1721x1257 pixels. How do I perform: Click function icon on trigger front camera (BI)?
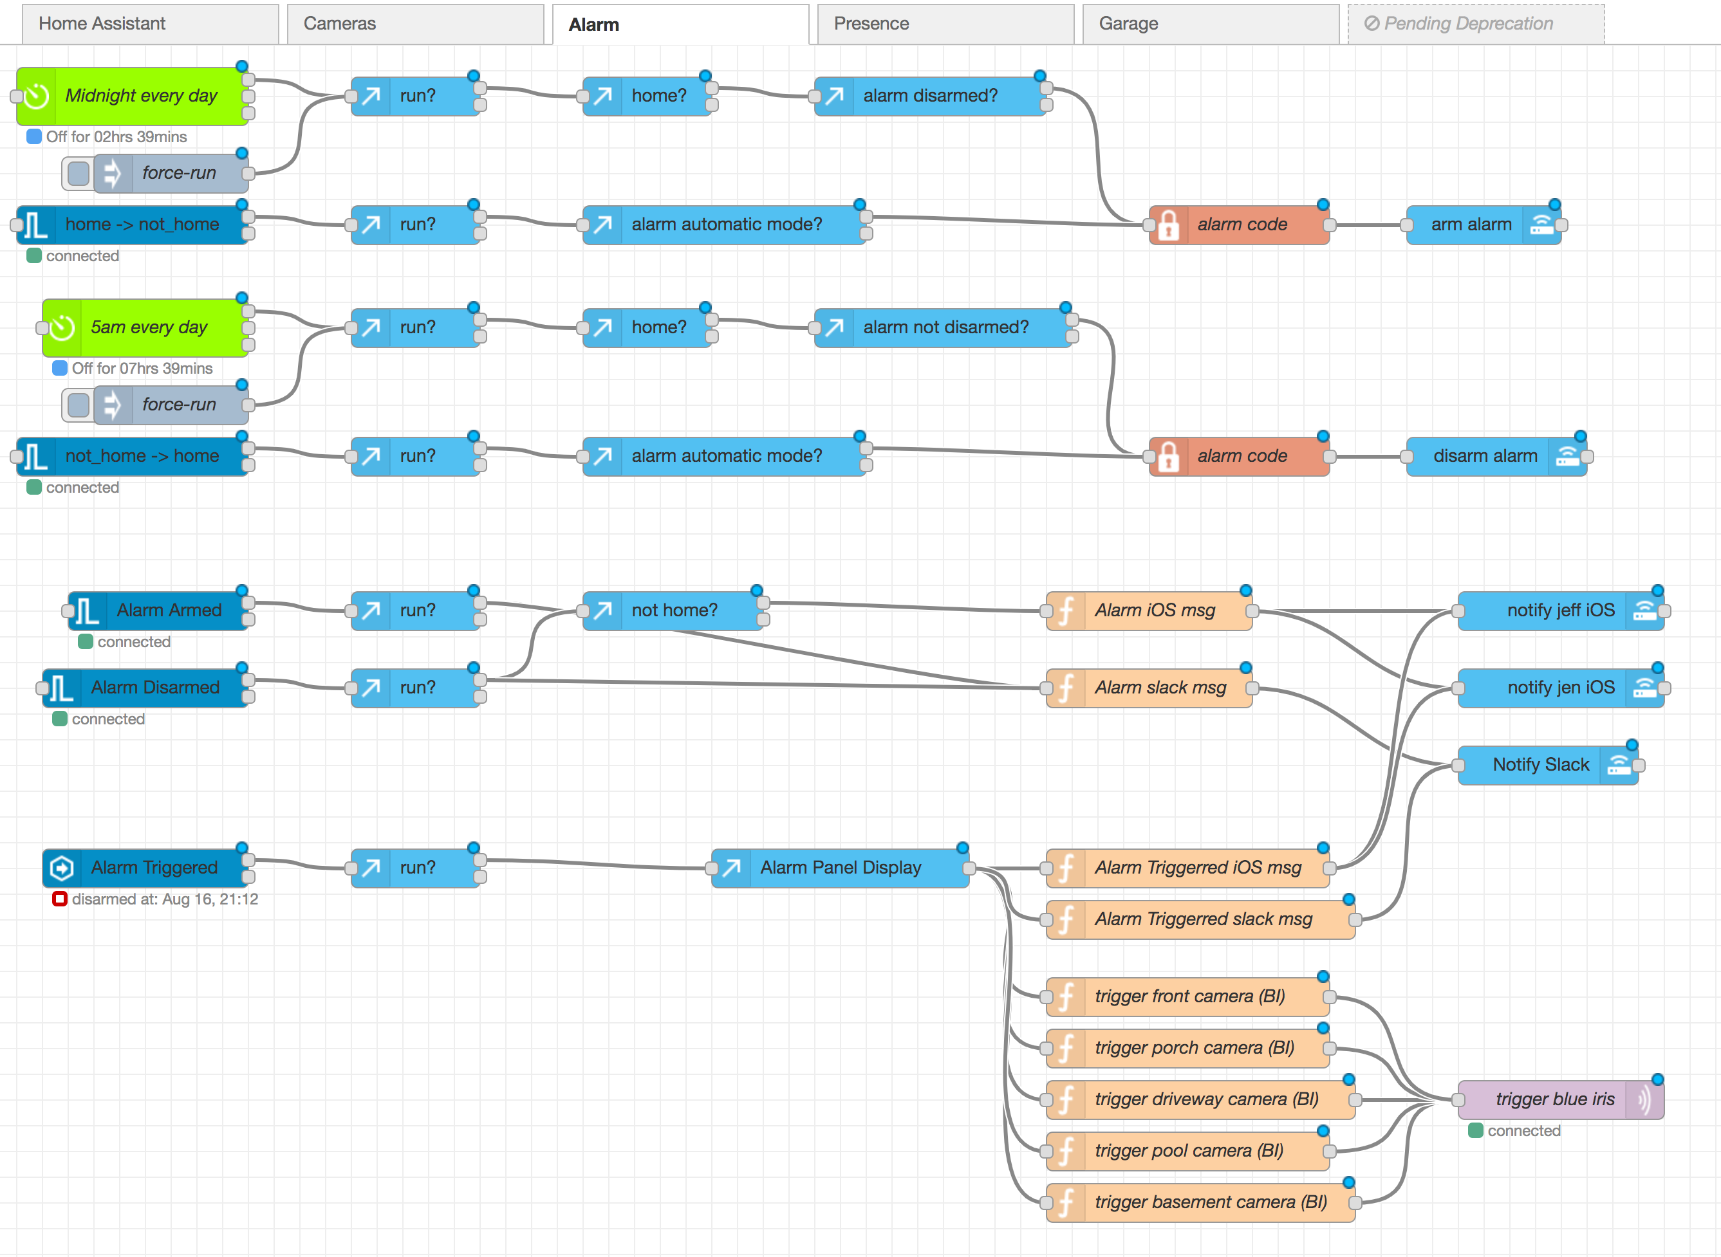(1066, 996)
